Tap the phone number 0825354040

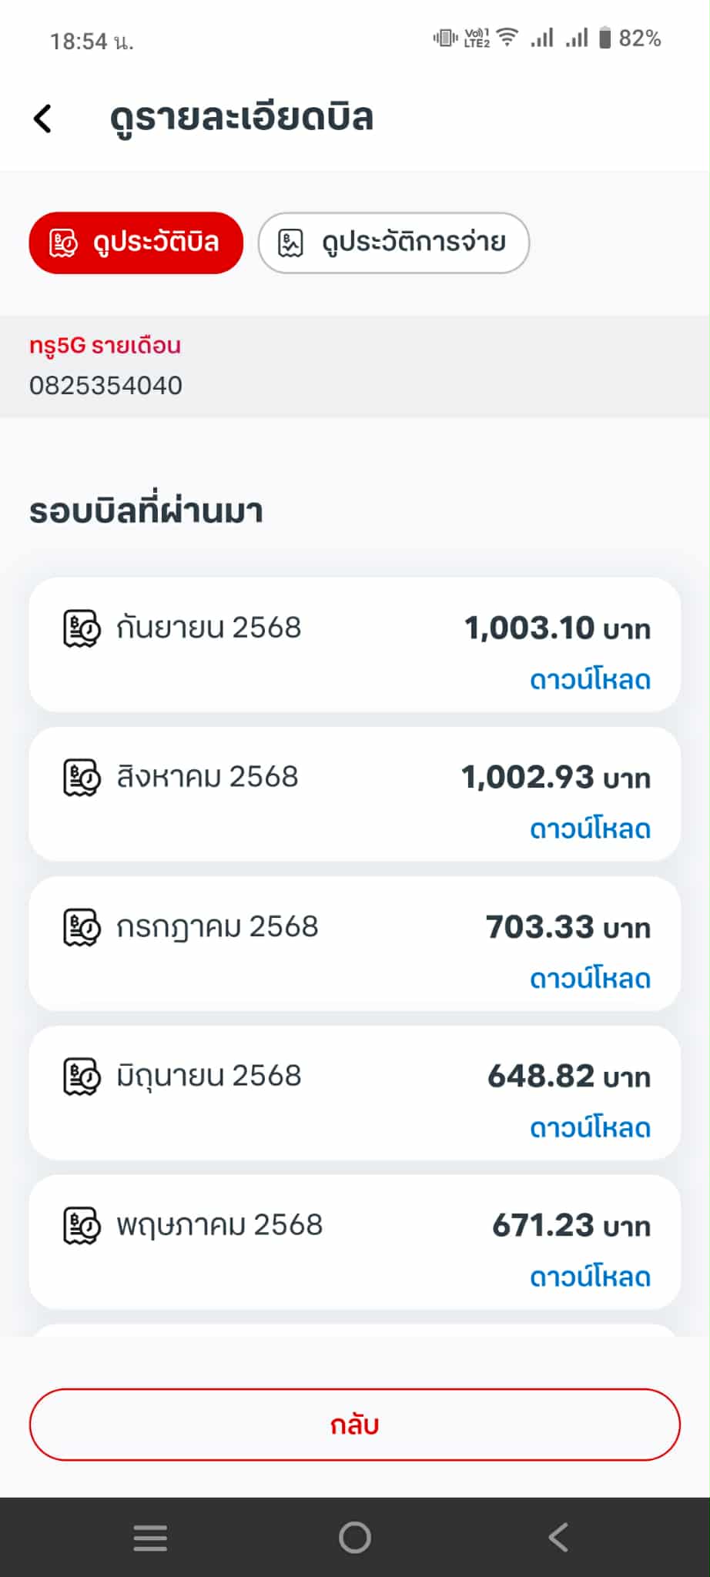[x=106, y=385]
